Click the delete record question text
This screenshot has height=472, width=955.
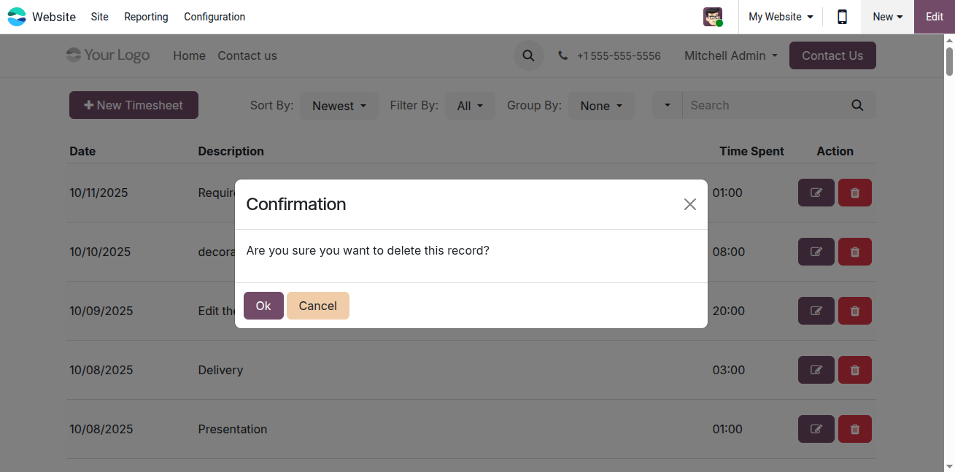click(368, 250)
